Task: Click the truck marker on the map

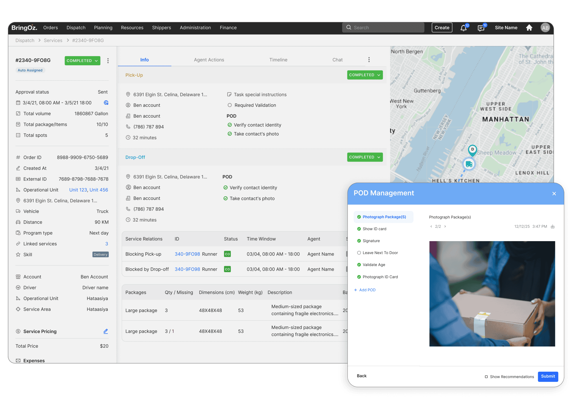Action: (x=469, y=164)
